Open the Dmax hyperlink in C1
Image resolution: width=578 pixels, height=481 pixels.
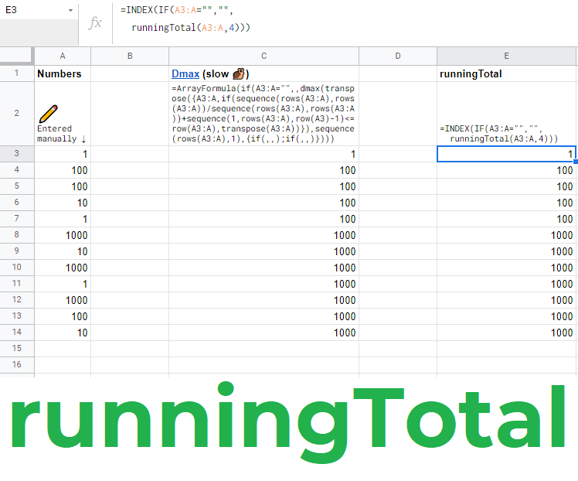pos(185,73)
